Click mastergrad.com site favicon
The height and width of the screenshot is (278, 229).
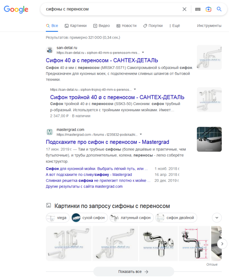pos(49,132)
